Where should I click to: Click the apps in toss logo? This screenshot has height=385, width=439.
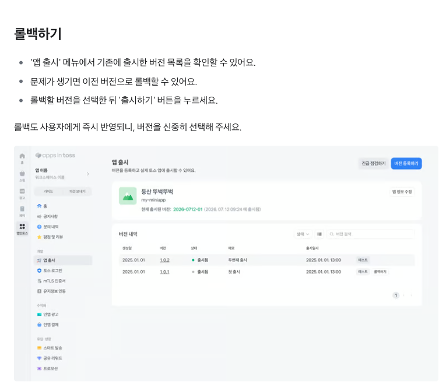click(x=55, y=156)
